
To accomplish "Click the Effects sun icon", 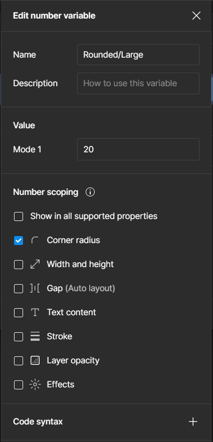I will [35, 384].
